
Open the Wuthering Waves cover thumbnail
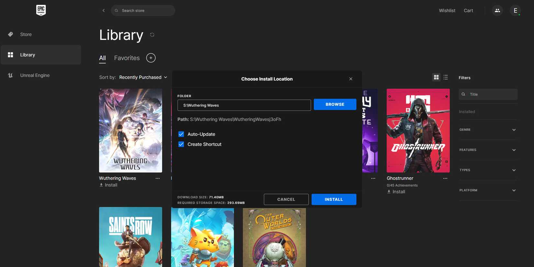(130, 130)
